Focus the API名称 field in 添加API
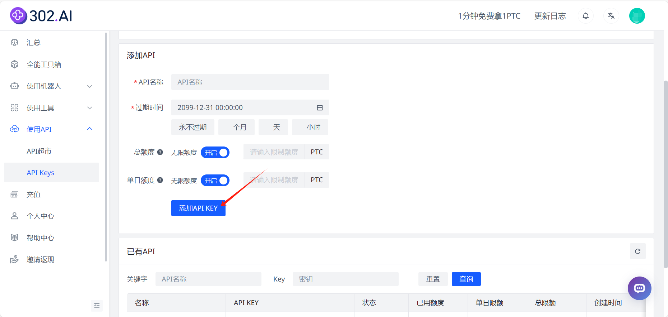668x317 pixels. point(250,82)
